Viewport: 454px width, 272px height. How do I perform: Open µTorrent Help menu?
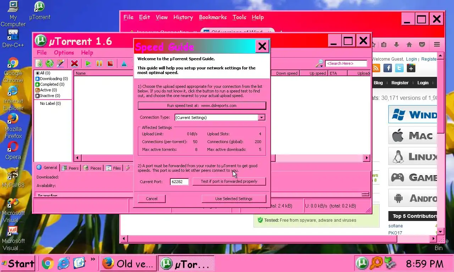pos(87,52)
